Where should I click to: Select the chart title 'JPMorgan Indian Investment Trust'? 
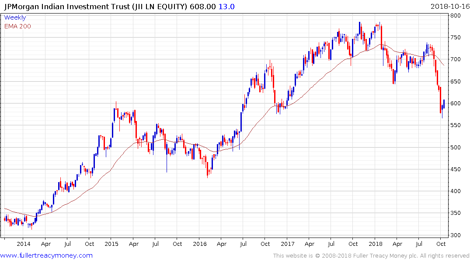(67, 7)
